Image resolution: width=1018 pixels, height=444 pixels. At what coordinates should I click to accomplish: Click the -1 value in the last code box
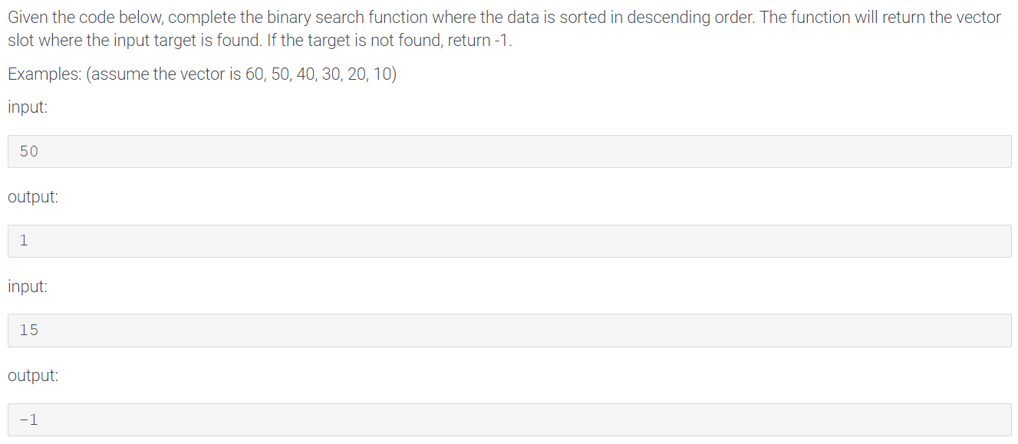pyautogui.click(x=28, y=420)
